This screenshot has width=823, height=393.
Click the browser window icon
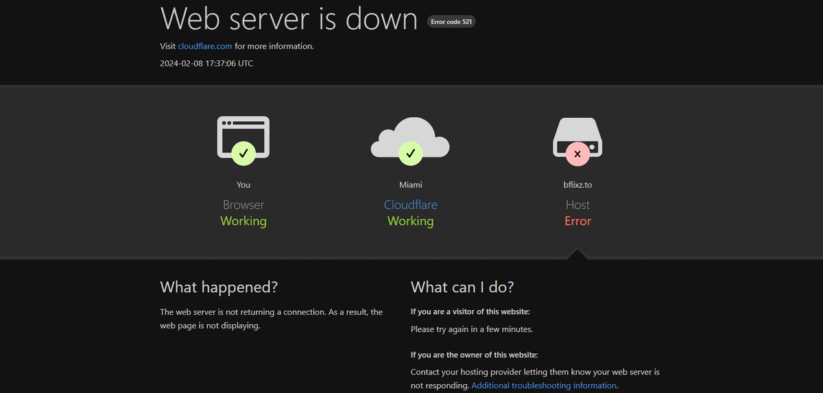(243, 137)
